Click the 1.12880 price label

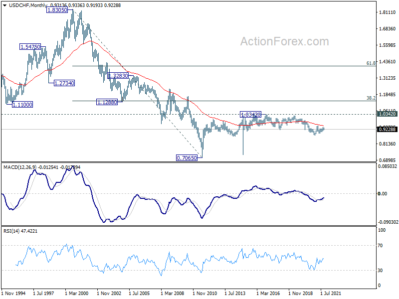point(107,102)
